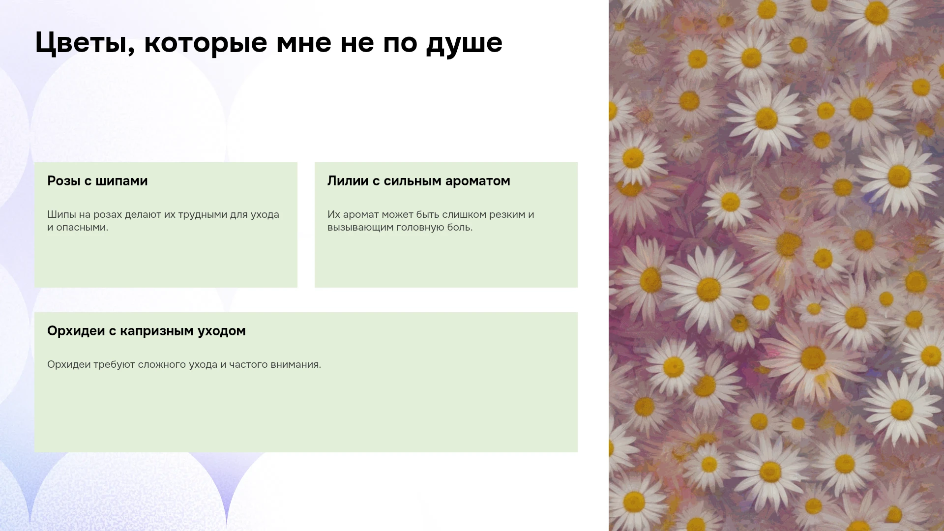Select the text about rose thorns being dangerous
Viewport: 944px width, 531px height.
point(163,221)
